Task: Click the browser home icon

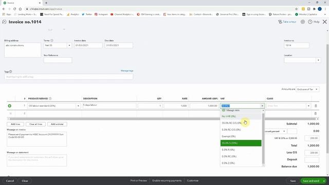Action: [20, 9]
